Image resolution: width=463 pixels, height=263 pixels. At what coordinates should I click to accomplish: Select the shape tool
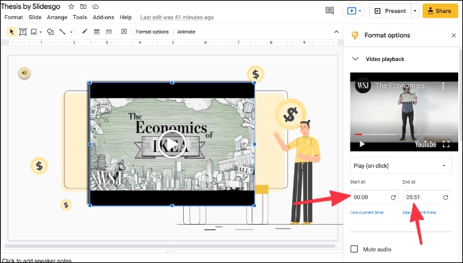click(51, 32)
